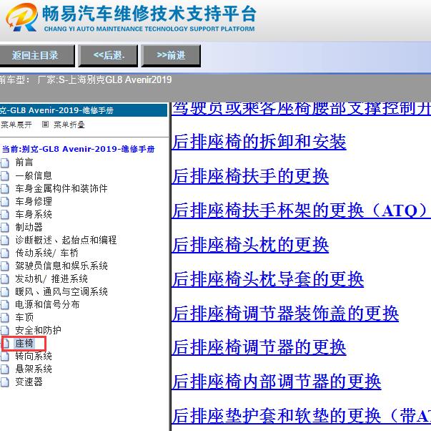Open 安全和防护 section

click(x=38, y=330)
